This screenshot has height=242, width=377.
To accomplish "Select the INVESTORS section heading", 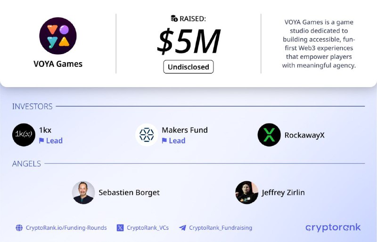I will click(x=32, y=106).
